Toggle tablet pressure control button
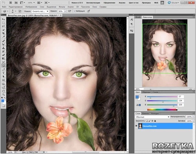The height and width of the screenshot is (154, 196). [x=89, y=11]
